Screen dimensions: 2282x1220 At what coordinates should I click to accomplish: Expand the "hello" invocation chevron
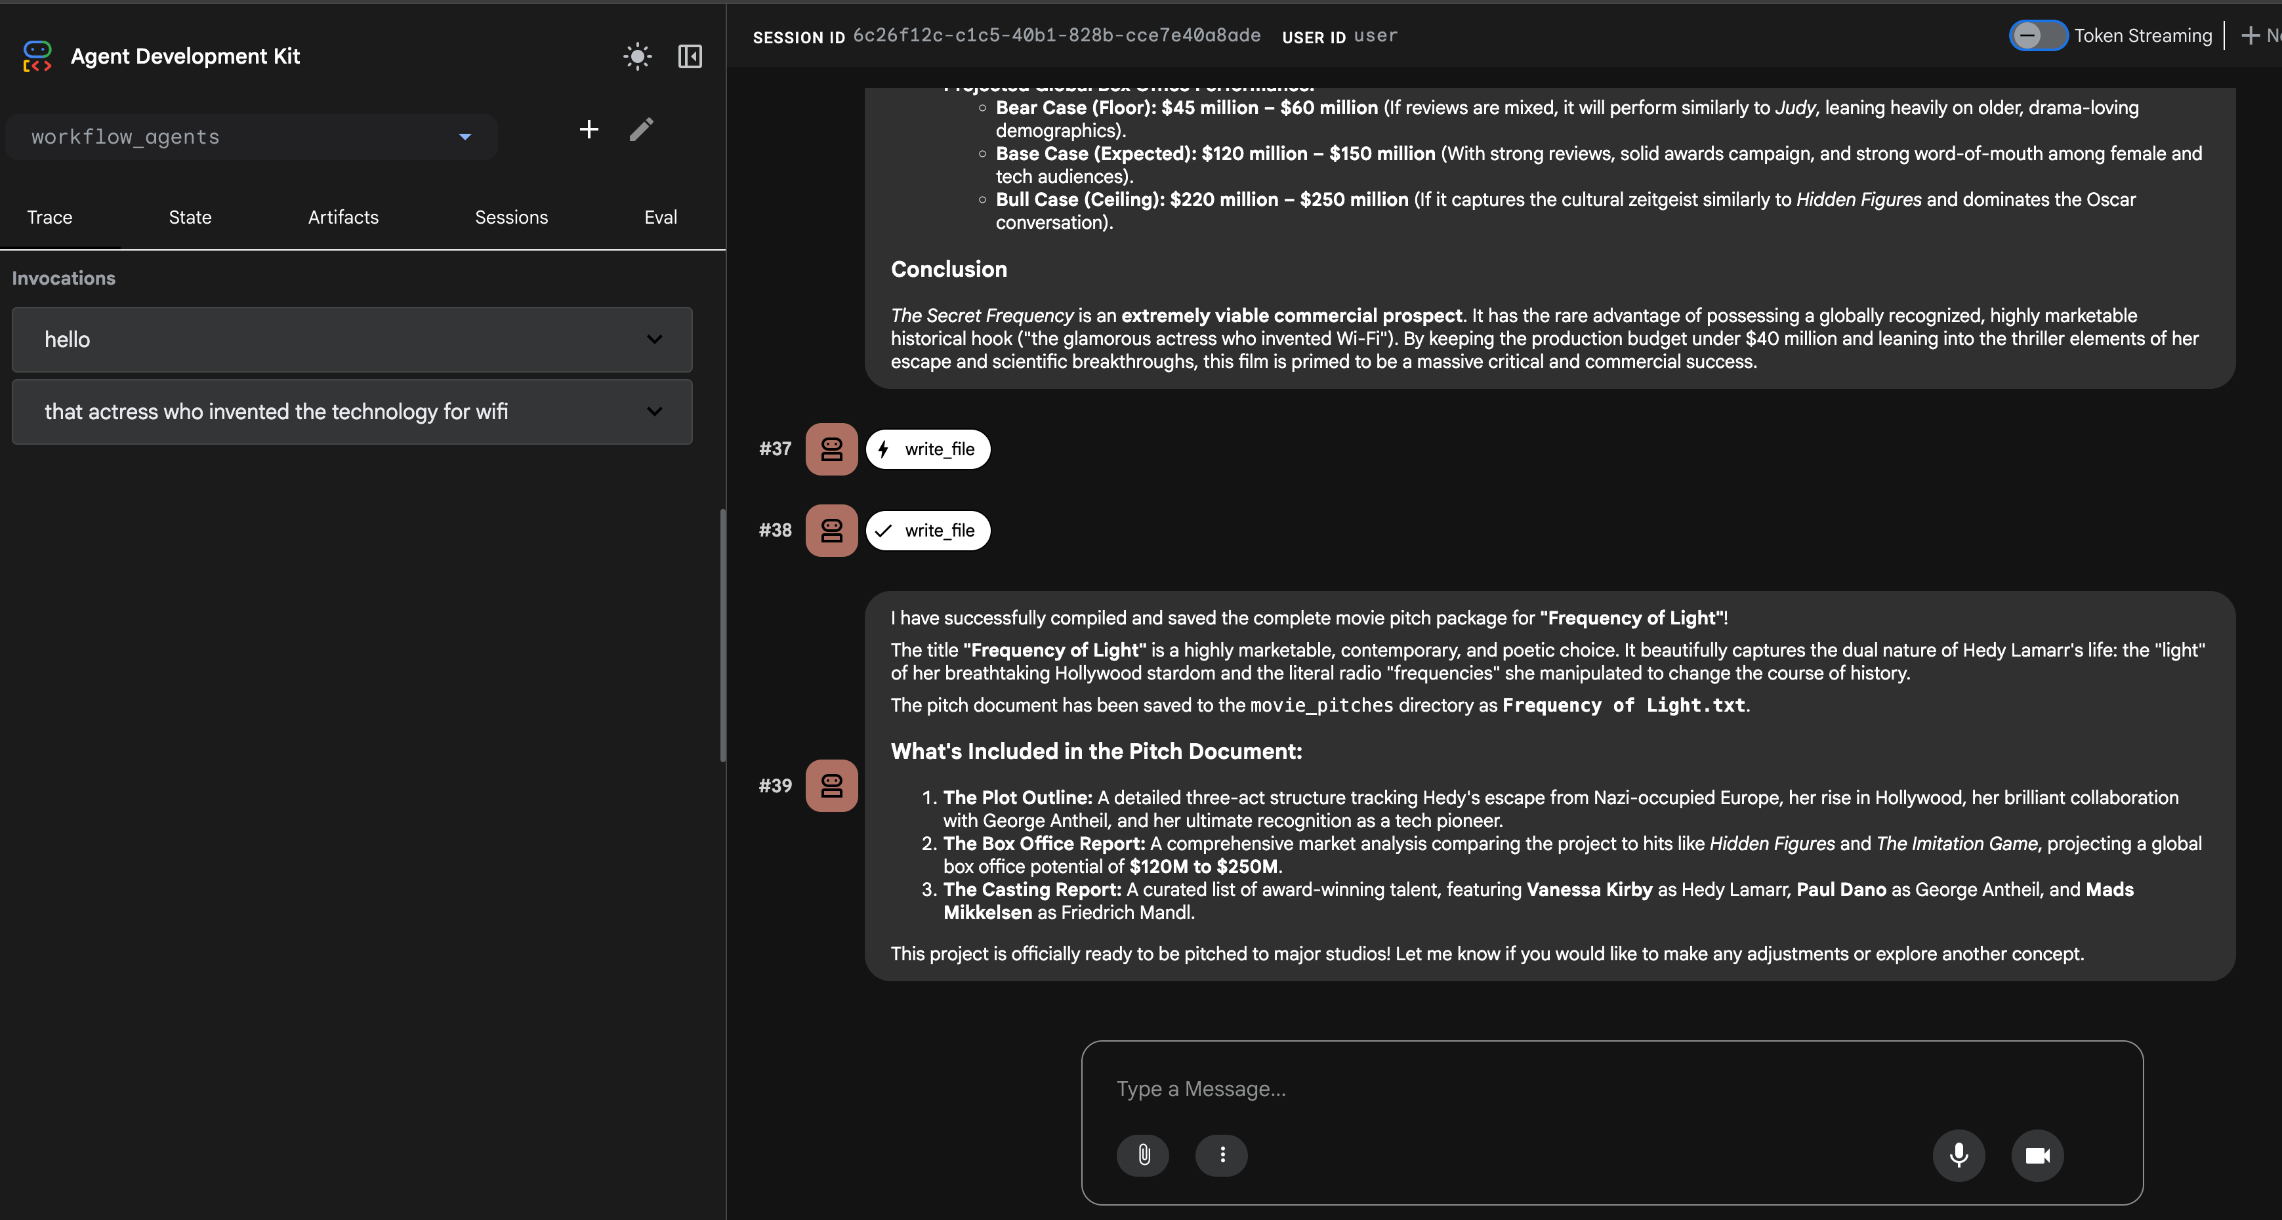(x=655, y=339)
